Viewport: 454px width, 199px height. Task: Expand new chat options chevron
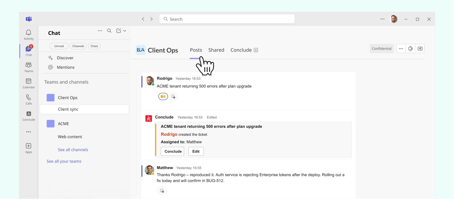coord(125,31)
